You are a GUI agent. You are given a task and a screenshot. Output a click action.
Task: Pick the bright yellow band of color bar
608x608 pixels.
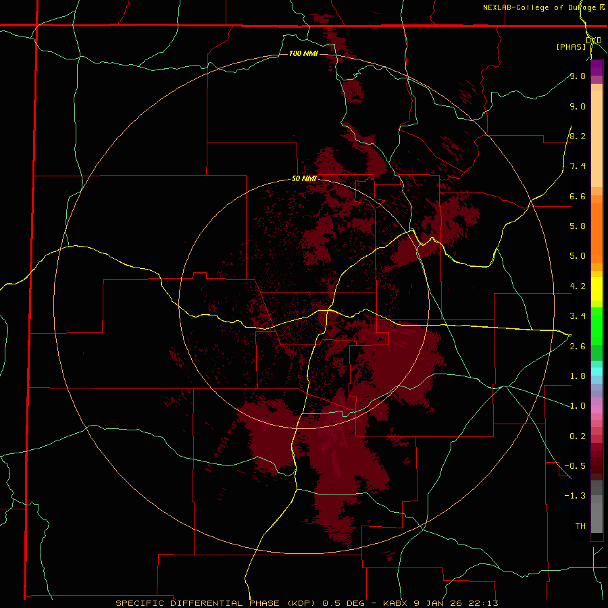tap(597, 289)
